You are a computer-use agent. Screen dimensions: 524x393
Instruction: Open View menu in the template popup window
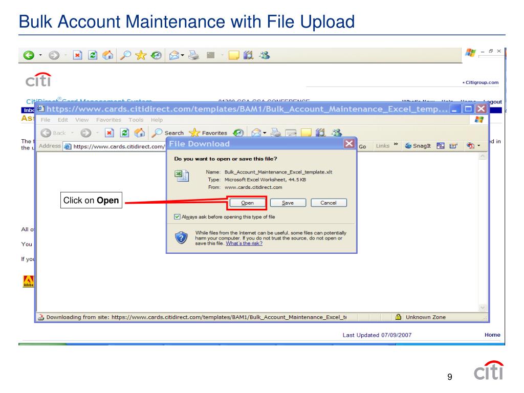82,120
